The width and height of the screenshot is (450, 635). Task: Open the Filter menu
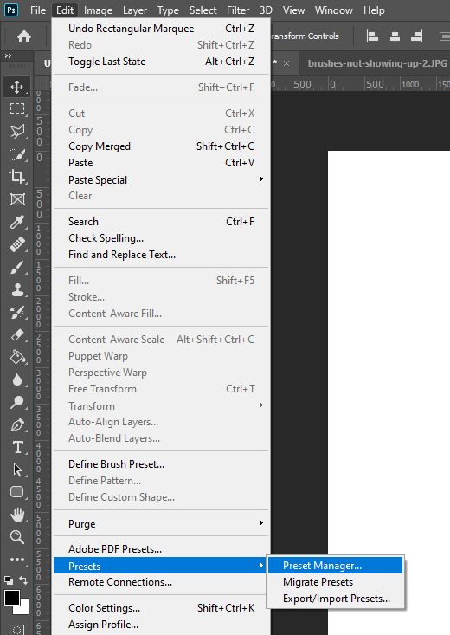click(x=238, y=10)
